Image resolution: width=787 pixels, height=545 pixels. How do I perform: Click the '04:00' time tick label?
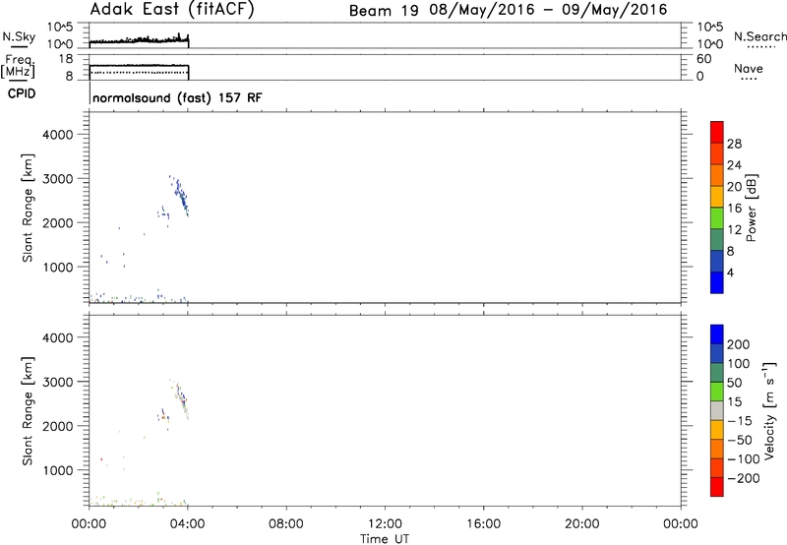pyautogui.click(x=188, y=524)
